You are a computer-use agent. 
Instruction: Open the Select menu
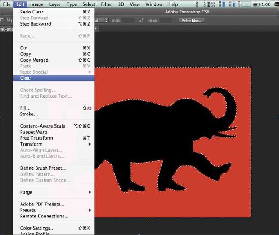(89, 4)
